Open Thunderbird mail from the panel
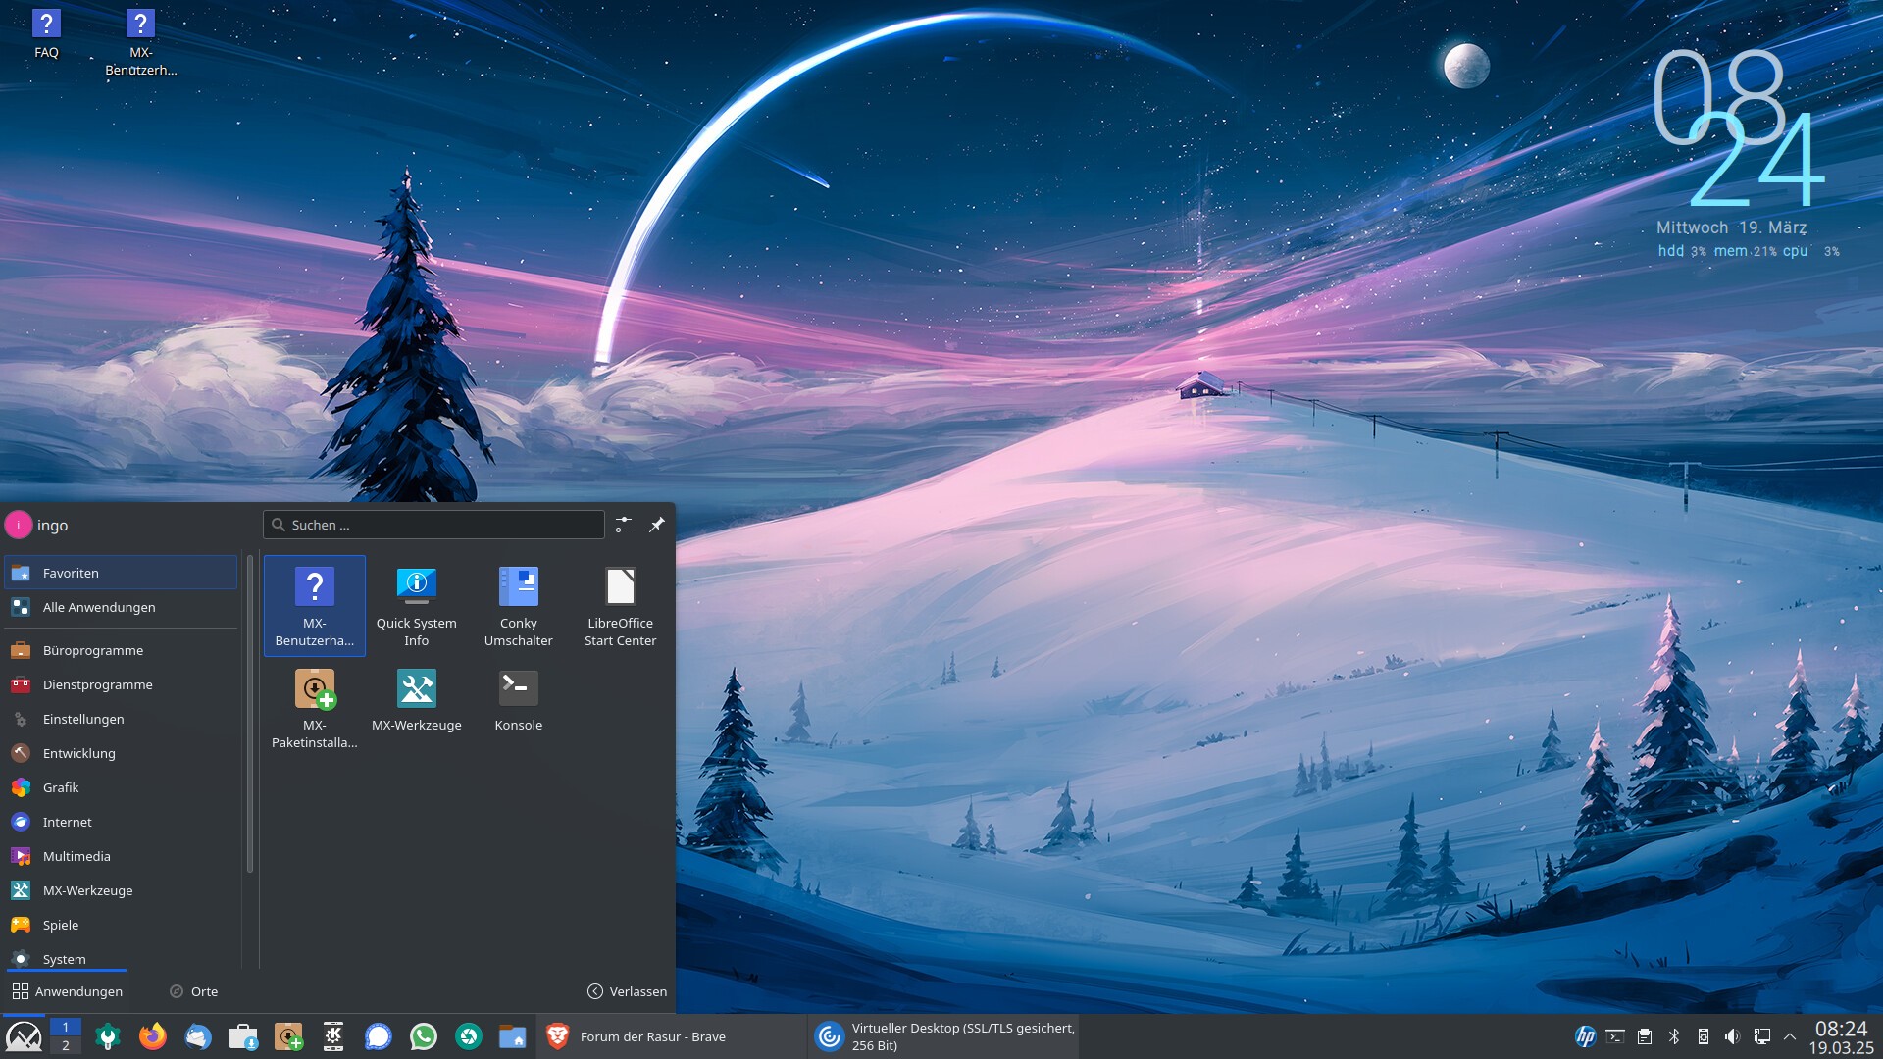 [198, 1036]
